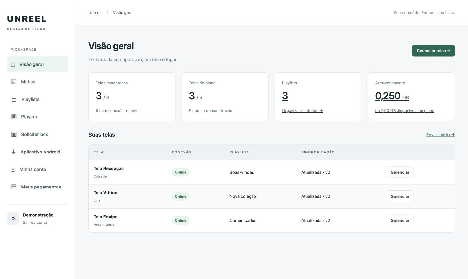Click the Aplicativo Android download arrow icon
Viewport: 468px width, 279px height.
click(x=14, y=152)
